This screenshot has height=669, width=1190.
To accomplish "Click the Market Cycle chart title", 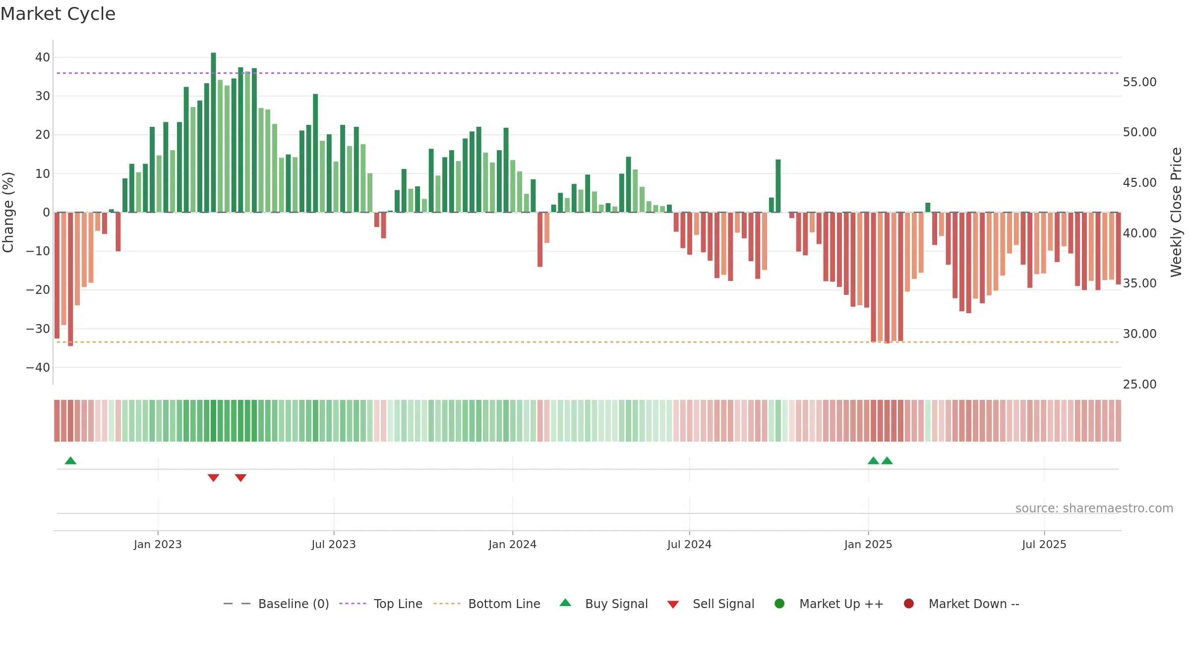I will point(58,14).
